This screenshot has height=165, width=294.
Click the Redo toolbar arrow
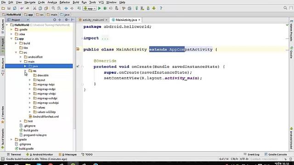pyautogui.click(x=28, y=8)
